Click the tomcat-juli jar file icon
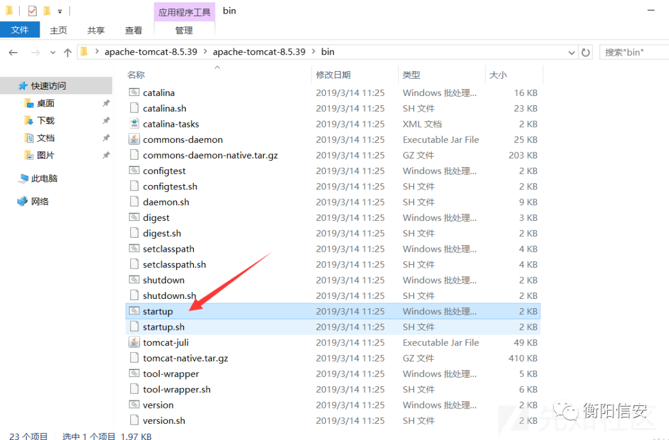This screenshot has height=440, width=669. pos(134,342)
